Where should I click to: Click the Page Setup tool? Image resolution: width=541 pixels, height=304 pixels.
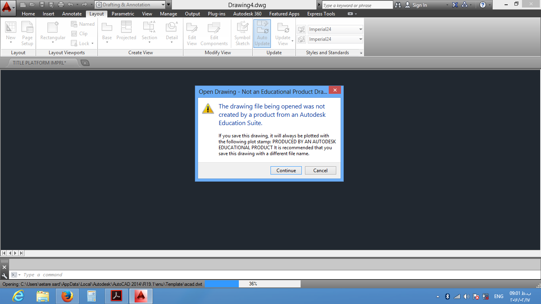[27, 34]
